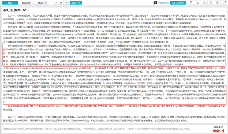Open the AI基金报告 link
The width and height of the screenshot is (228, 134).
[163, 3]
